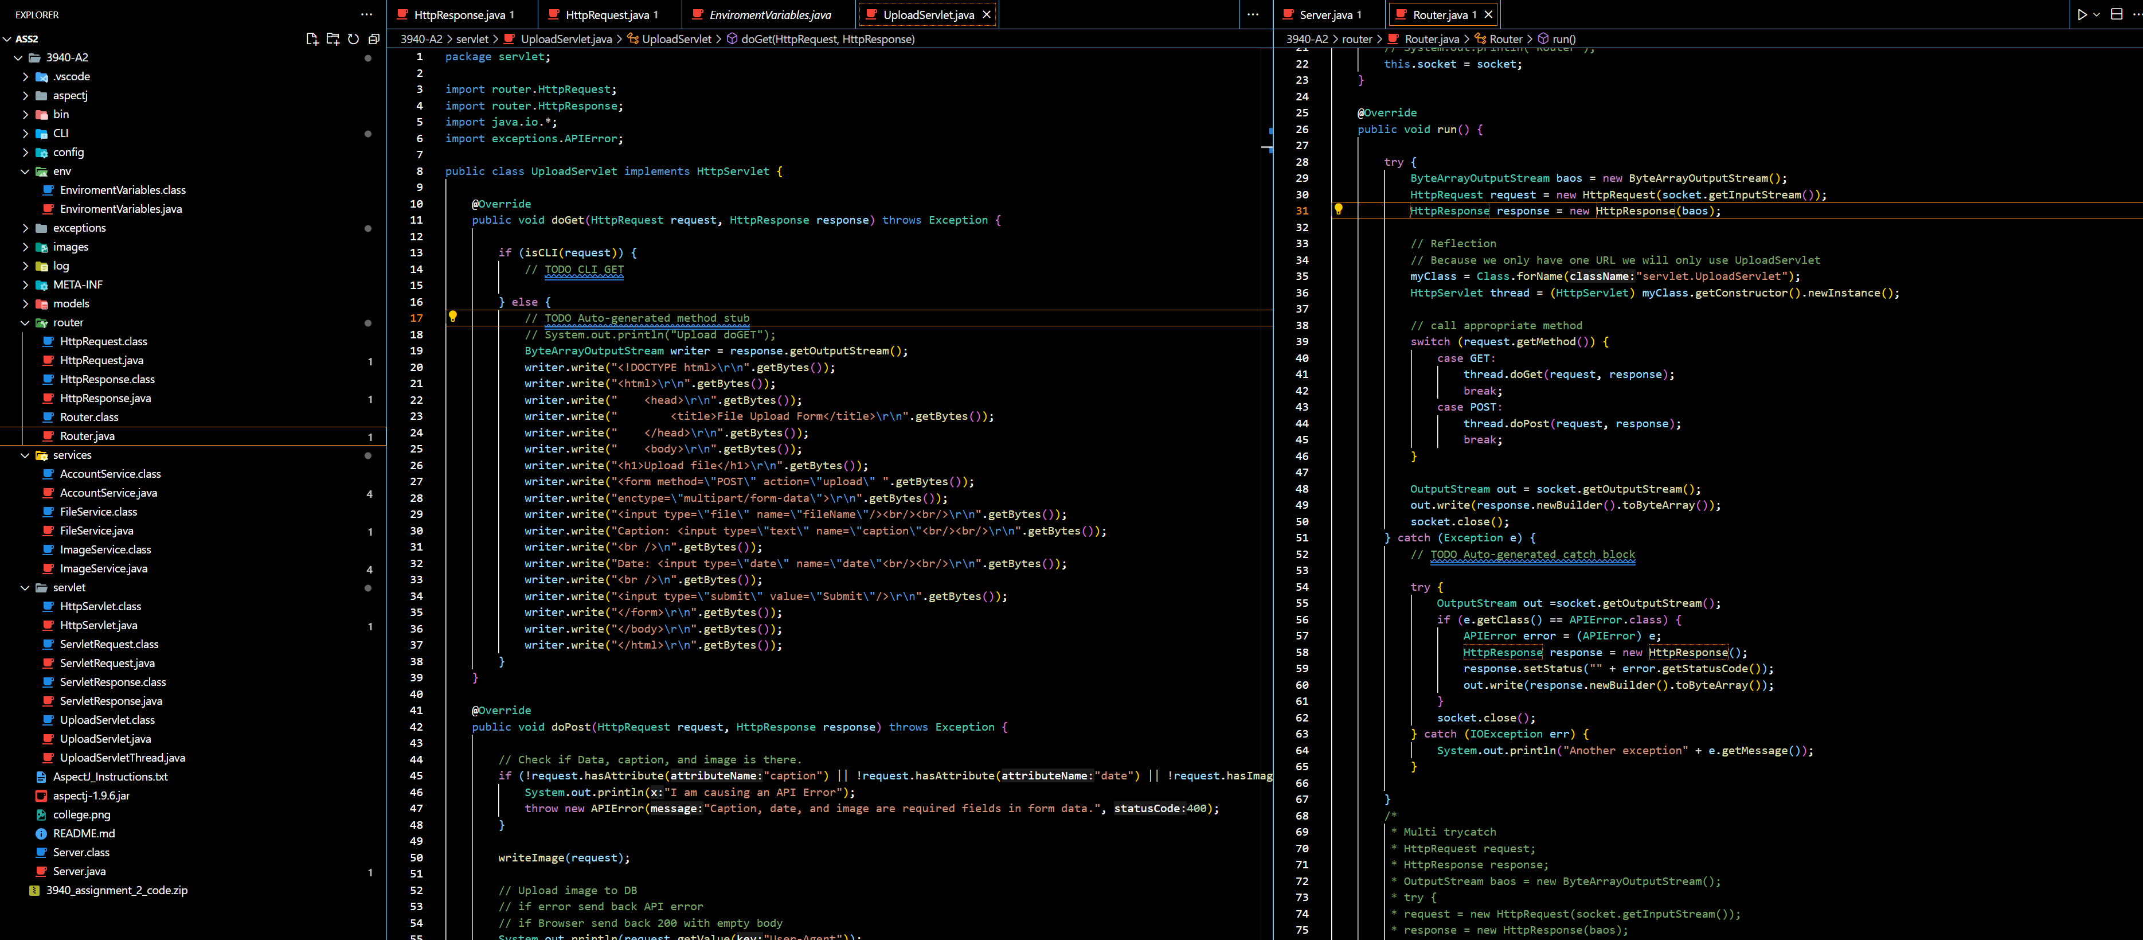
Task: Click the lightbulb on line 31 in Router.java
Action: pyautogui.click(x=1339, y=209)
